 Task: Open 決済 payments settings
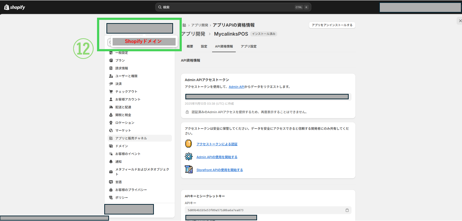point(118,84)
